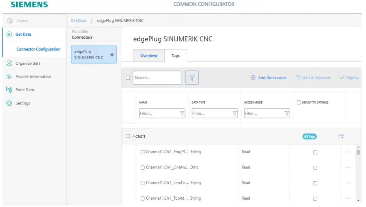Viewport: 366px width, 207px height.
Task: Tick the Channel1.Ch1_ProgPf tag row checkbox
Action: pyautogui.click(x=143, y=152)
